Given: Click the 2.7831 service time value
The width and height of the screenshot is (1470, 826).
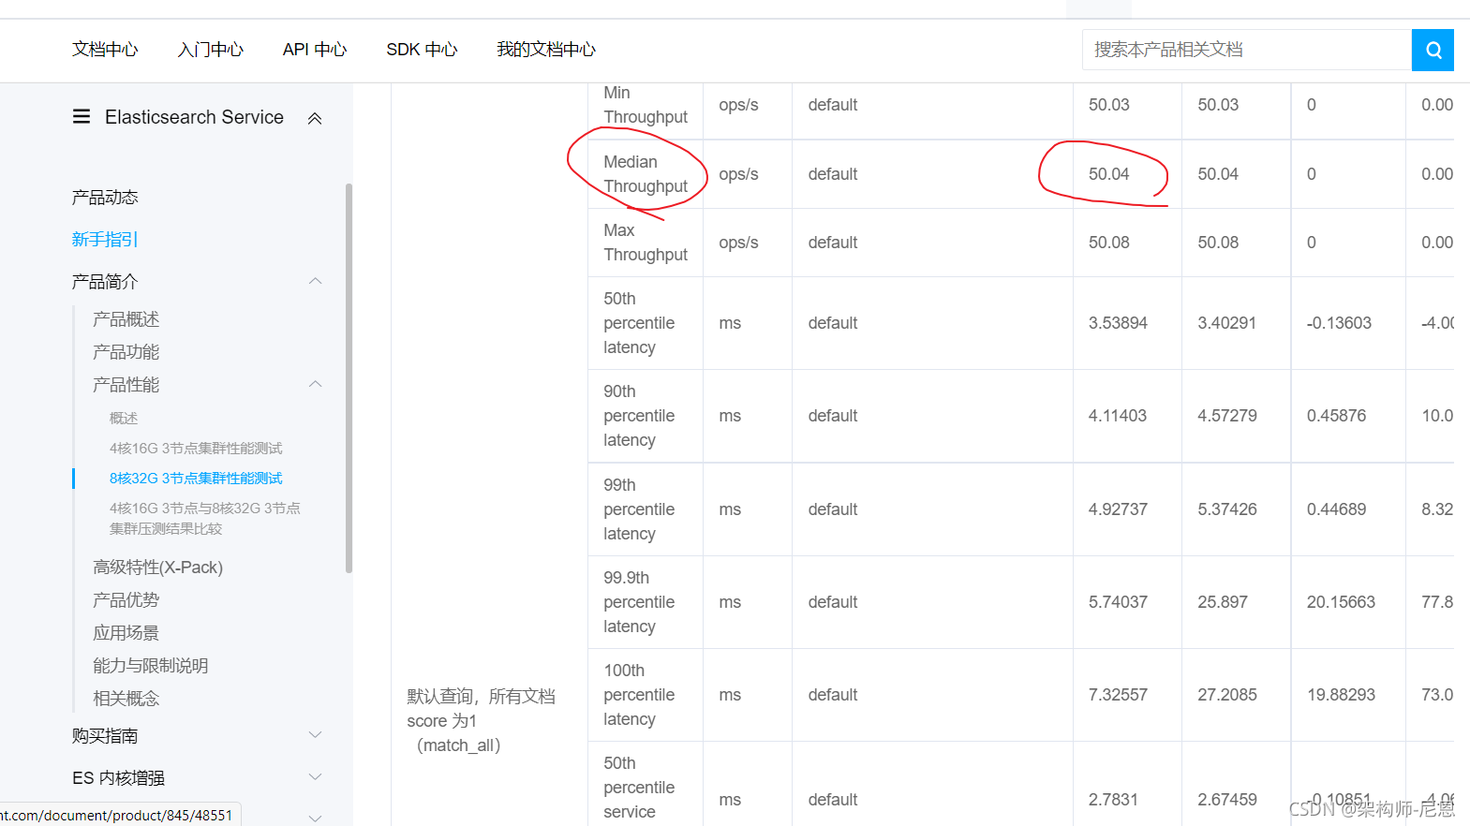Looking at the screenshot, I should [x=1113, y=800].
